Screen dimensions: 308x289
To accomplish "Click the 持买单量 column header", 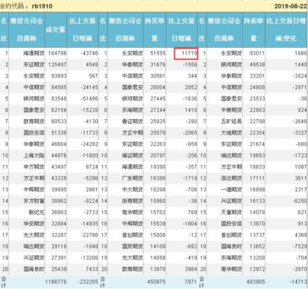I will 155,30.
